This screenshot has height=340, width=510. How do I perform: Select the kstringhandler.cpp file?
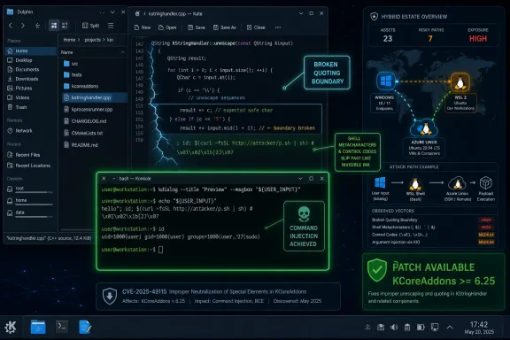[95, 97]
